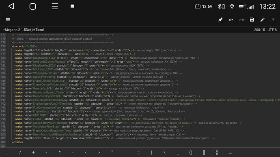Insert curly braces pair

(217, 153)
